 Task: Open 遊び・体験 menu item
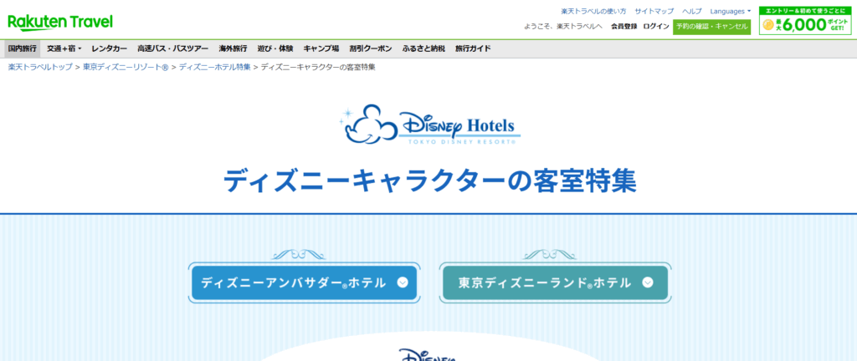(275, 48)
